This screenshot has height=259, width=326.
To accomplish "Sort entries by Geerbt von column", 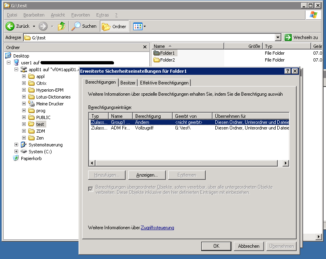I will [192, 116].
